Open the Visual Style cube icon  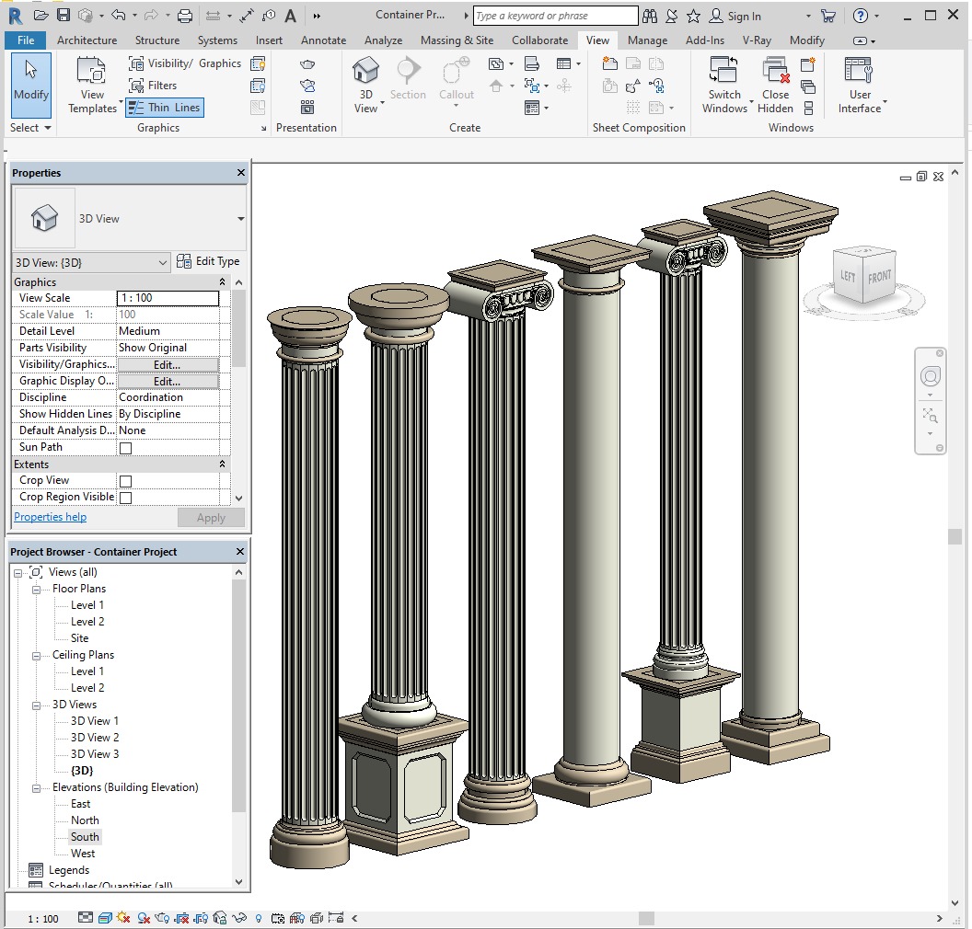tap(105, 918)
